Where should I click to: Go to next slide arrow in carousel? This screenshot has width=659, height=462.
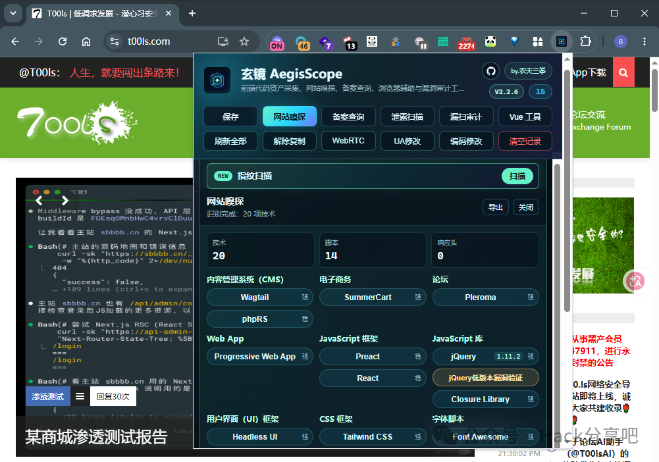[x=65, y=200]
